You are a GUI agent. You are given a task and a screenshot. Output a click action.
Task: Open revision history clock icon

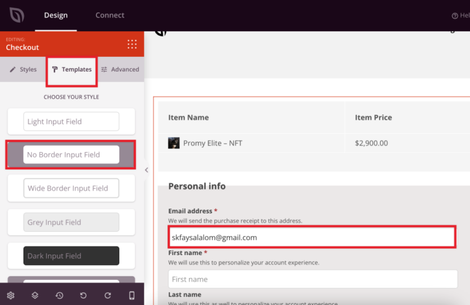(59, 296)
